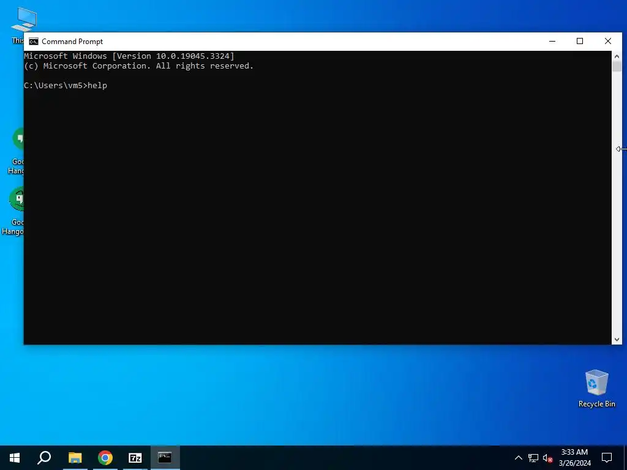Image resolution: width=627 pixels, height=470 pixels.
Task: Select the Command Prompt taskbar button
Action: (x=165, y=458)
